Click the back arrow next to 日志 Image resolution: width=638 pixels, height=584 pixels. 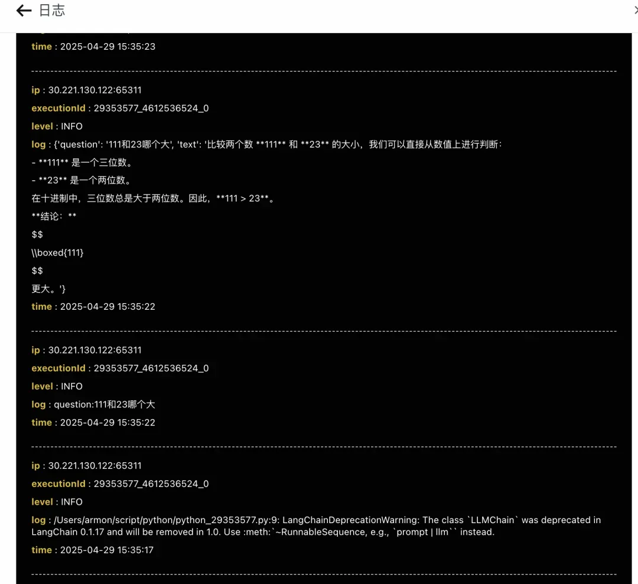(24, 11)
